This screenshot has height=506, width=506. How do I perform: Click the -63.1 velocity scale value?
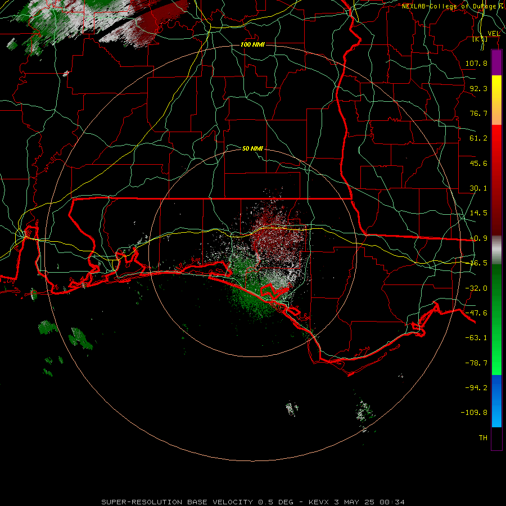476,338
